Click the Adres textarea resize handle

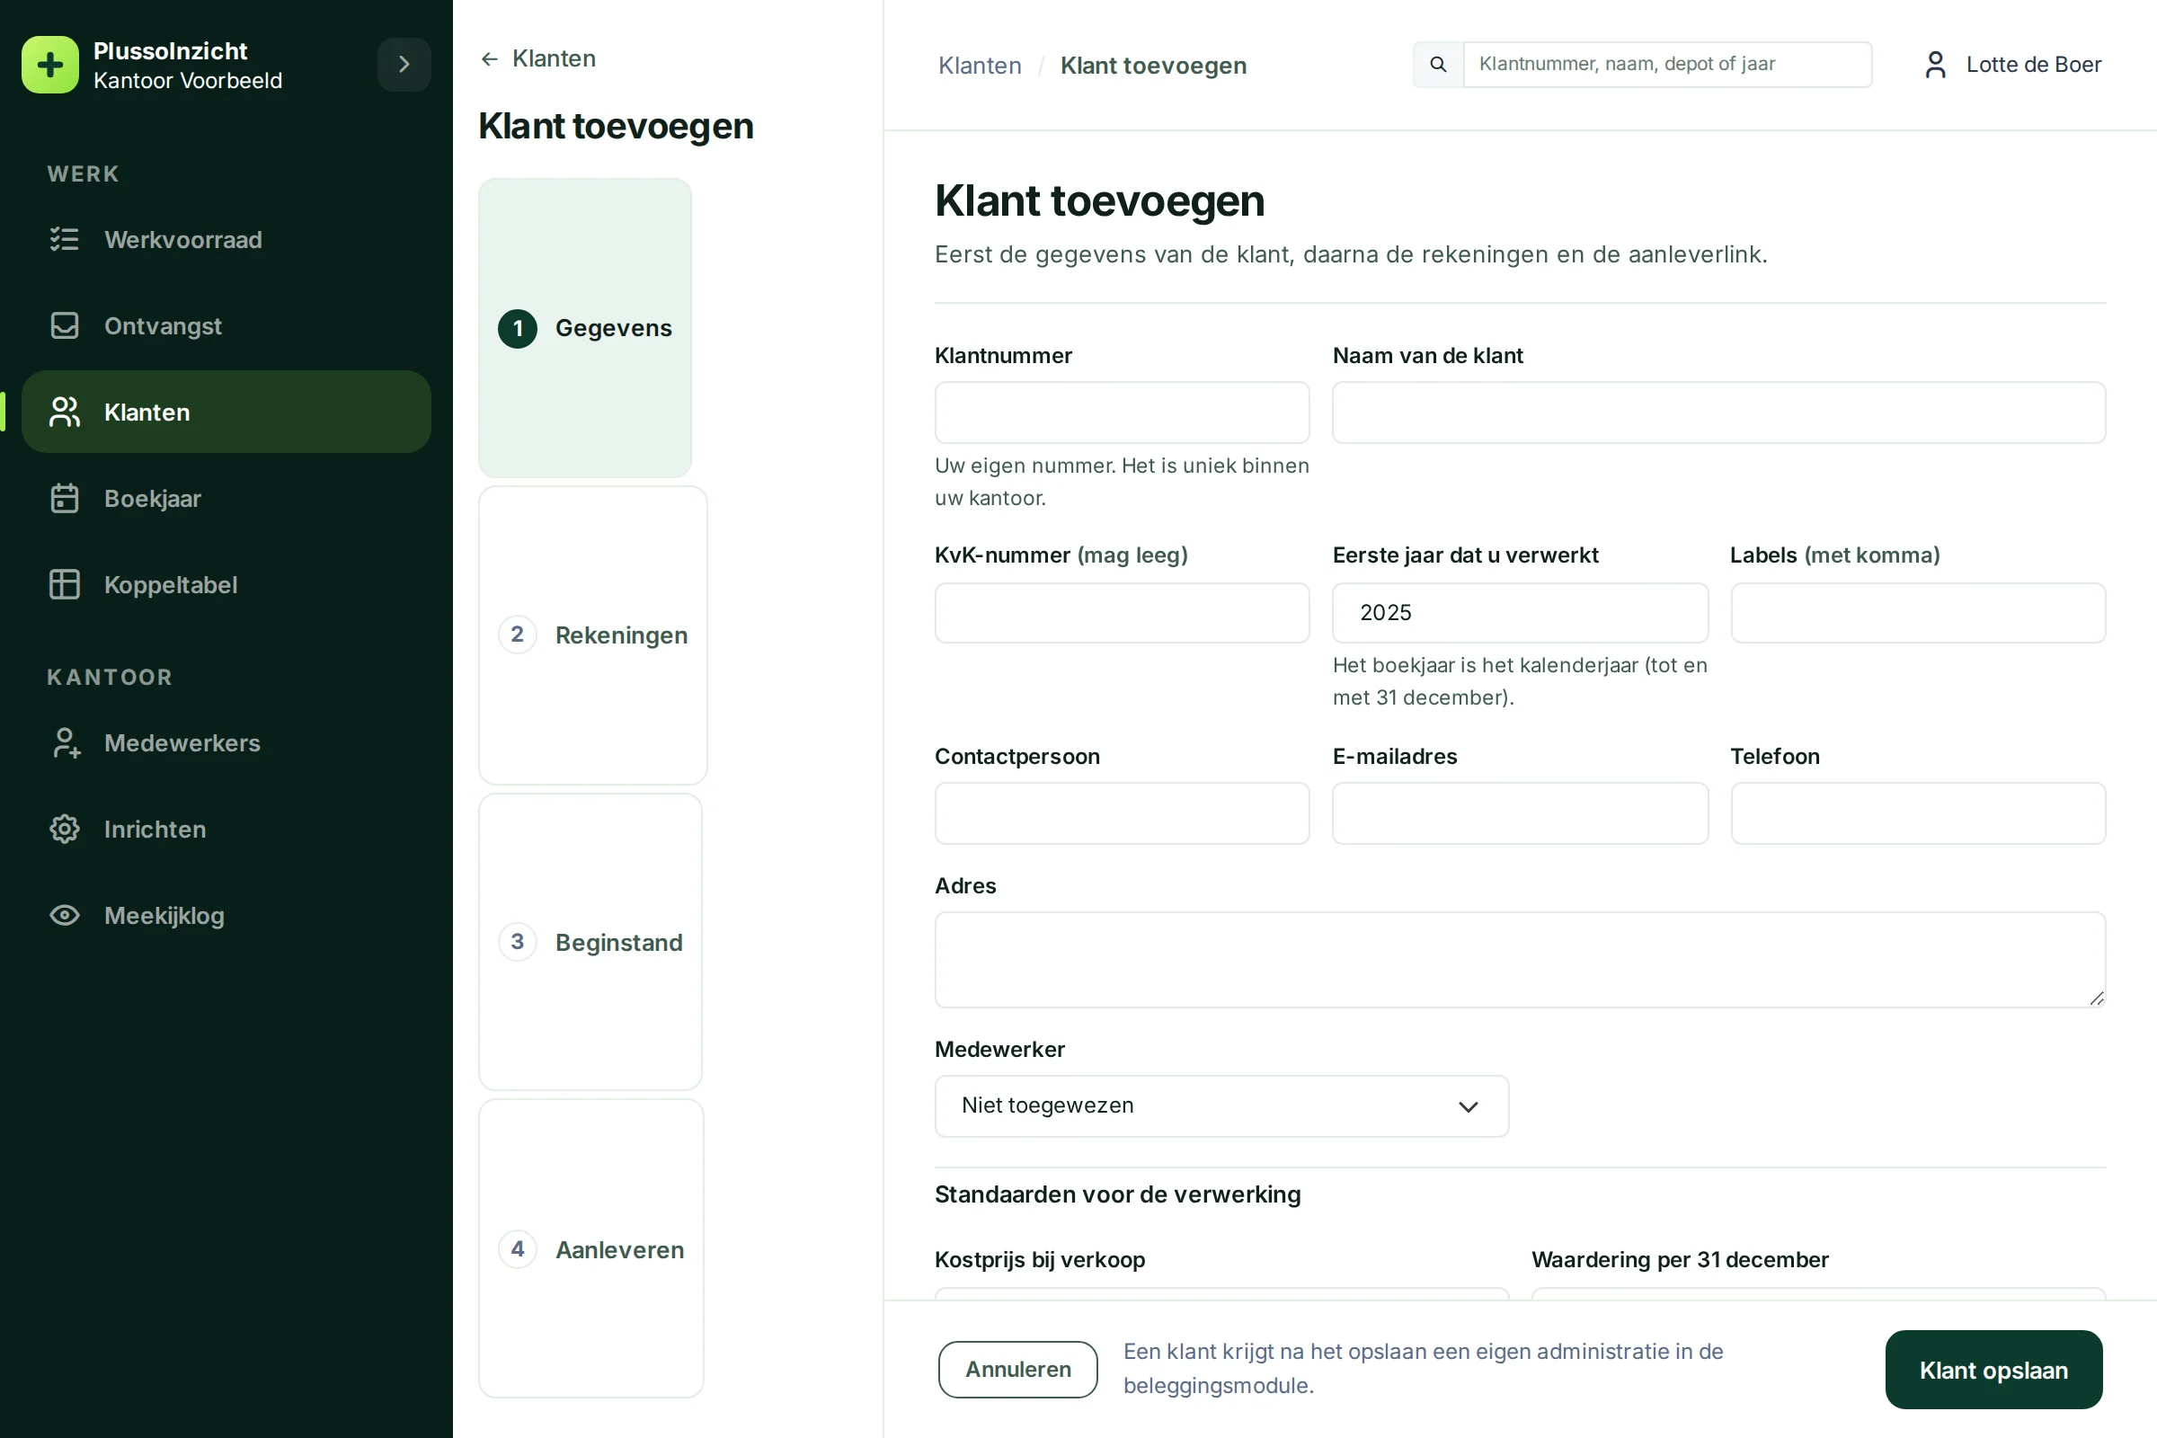(x=2097, y=999)
